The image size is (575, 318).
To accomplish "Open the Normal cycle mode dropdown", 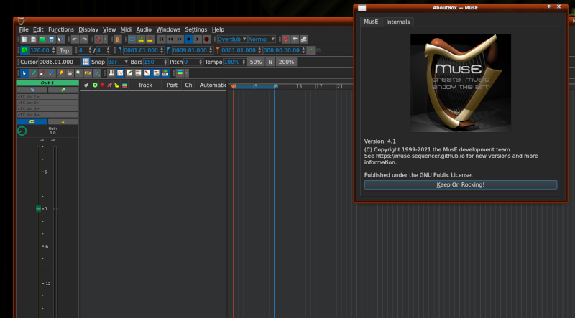I will pos(262,39).
